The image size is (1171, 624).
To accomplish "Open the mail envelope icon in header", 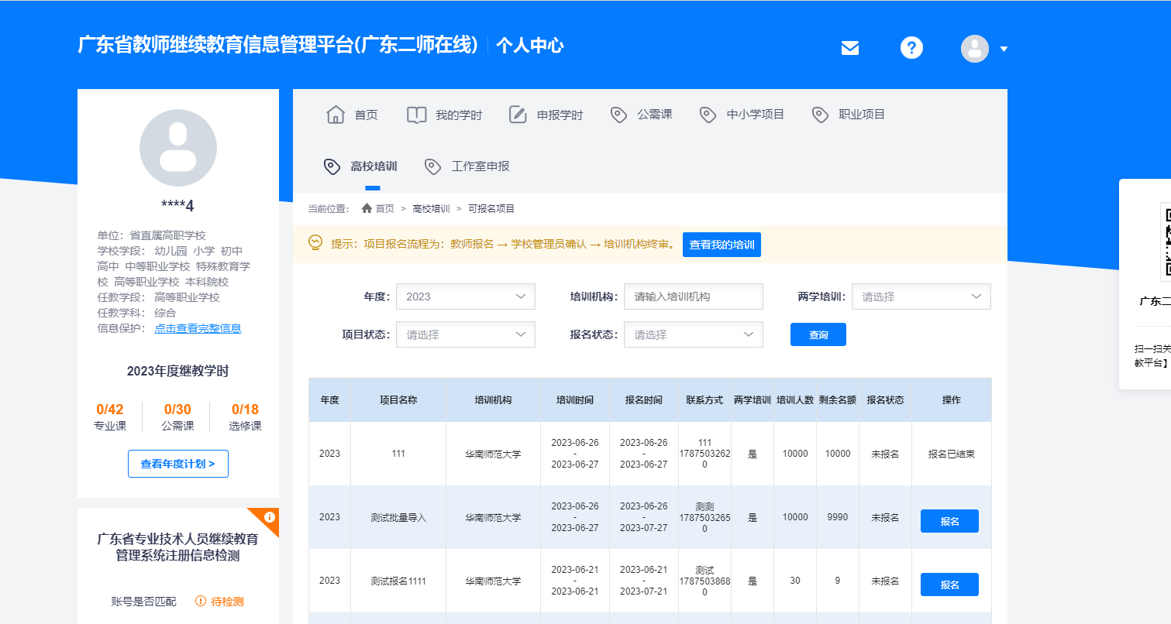I will pyautogui.click(x=850, y=48).
